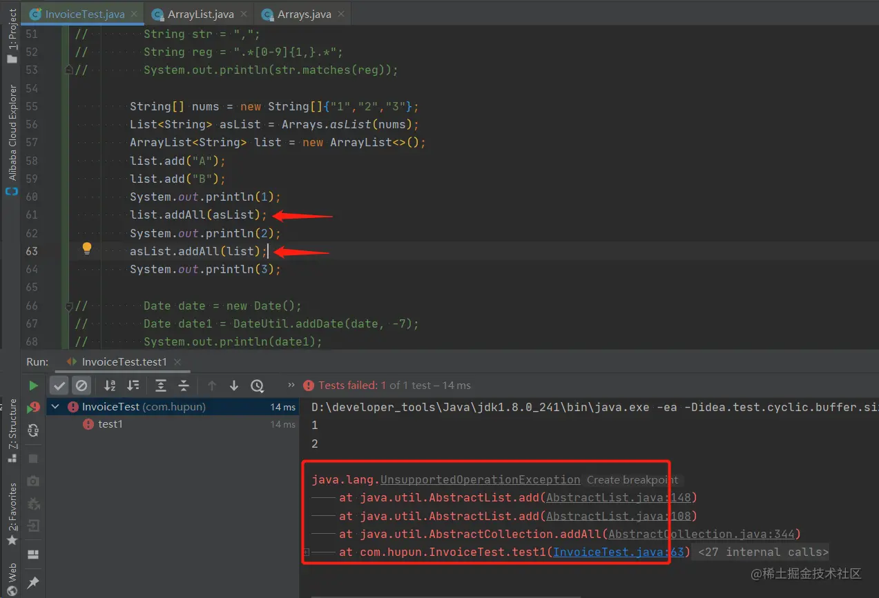879x598 pixels.
Task: Open the Web tool window
Action: click(11, 579)
